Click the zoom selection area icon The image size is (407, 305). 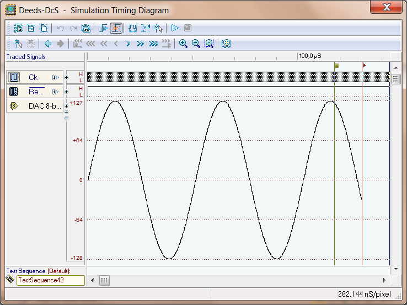(x=209, y=44)
